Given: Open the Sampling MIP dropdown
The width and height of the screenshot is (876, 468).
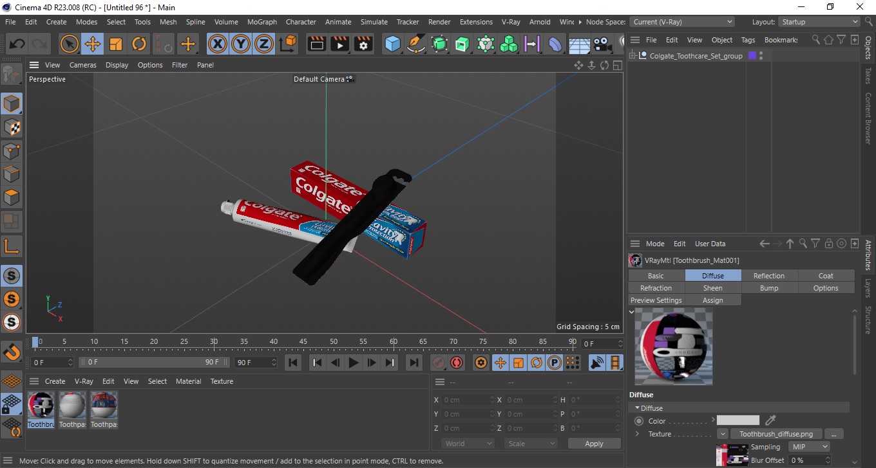Looking at the screenshot, I should pos(809,447).
